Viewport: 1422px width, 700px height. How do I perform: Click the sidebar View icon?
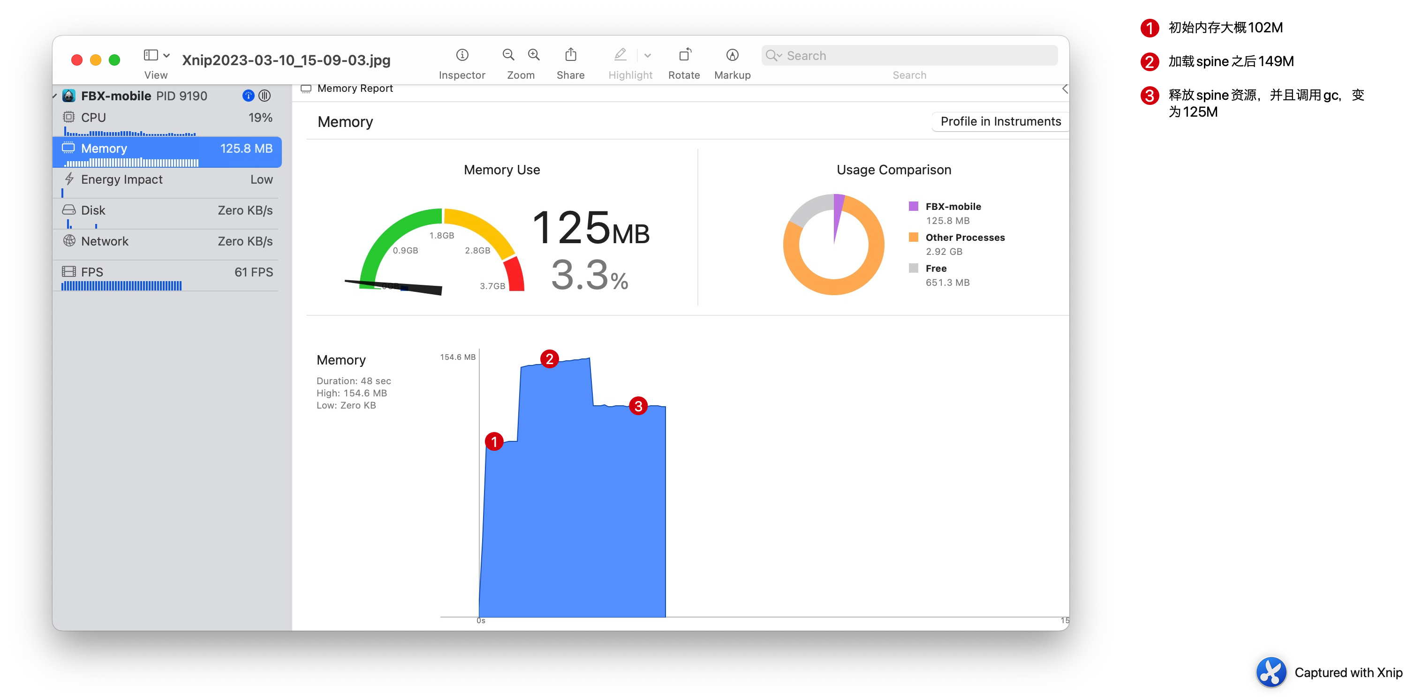(151, 55)
